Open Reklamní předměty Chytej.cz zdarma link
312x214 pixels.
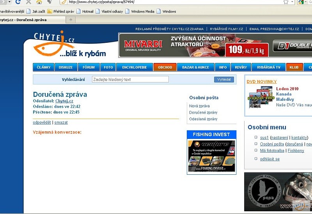click(x=169, y=29)
